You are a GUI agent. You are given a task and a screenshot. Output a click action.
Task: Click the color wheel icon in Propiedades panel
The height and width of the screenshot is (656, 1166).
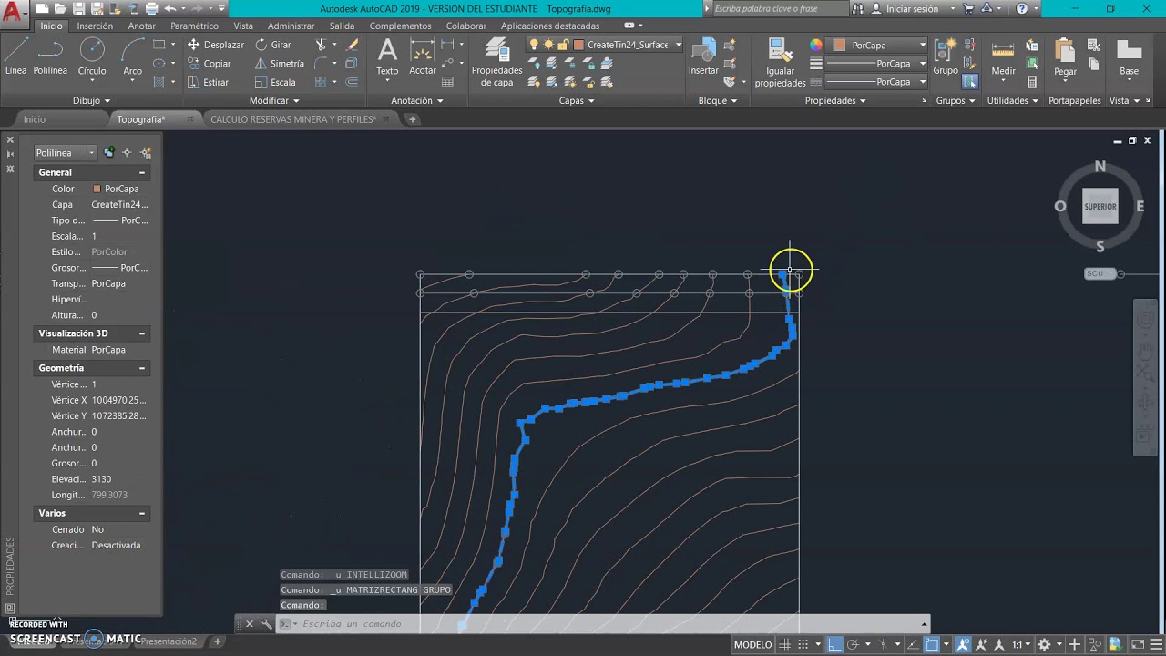815,45
